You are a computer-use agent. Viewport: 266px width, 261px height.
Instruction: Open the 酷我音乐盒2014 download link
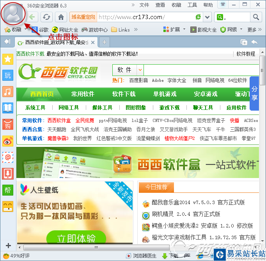coord(198,202)
